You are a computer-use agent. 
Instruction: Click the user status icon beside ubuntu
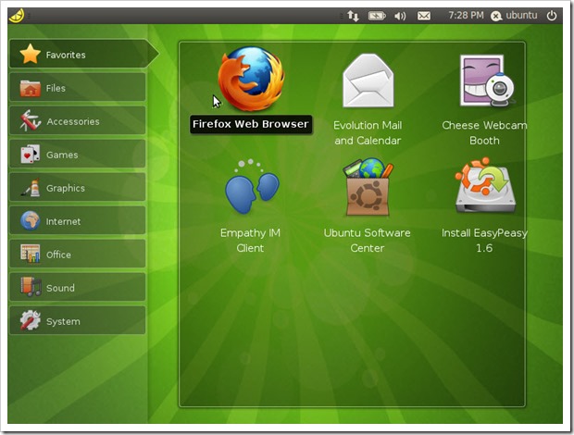click(x=496, y=16)
